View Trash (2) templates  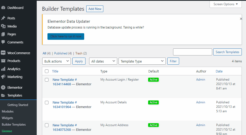point(81,53)
